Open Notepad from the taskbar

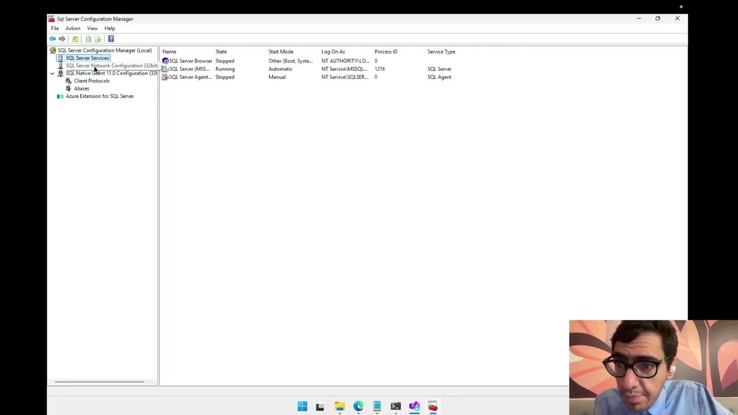pyautogui.click(x=377, y=406)
